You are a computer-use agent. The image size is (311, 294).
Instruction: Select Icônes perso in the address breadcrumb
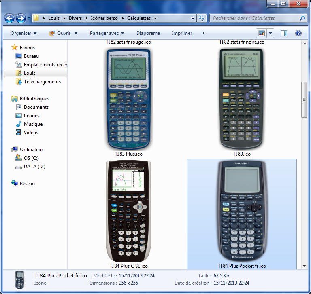[x=104, y=18]
